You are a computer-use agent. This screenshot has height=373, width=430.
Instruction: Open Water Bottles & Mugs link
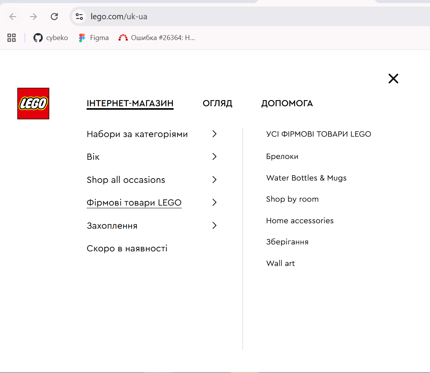click(x=306, y=178)
